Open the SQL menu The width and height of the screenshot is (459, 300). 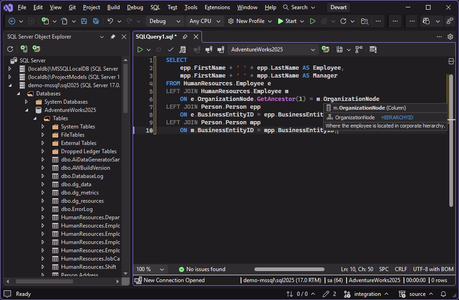coord(155,7)
